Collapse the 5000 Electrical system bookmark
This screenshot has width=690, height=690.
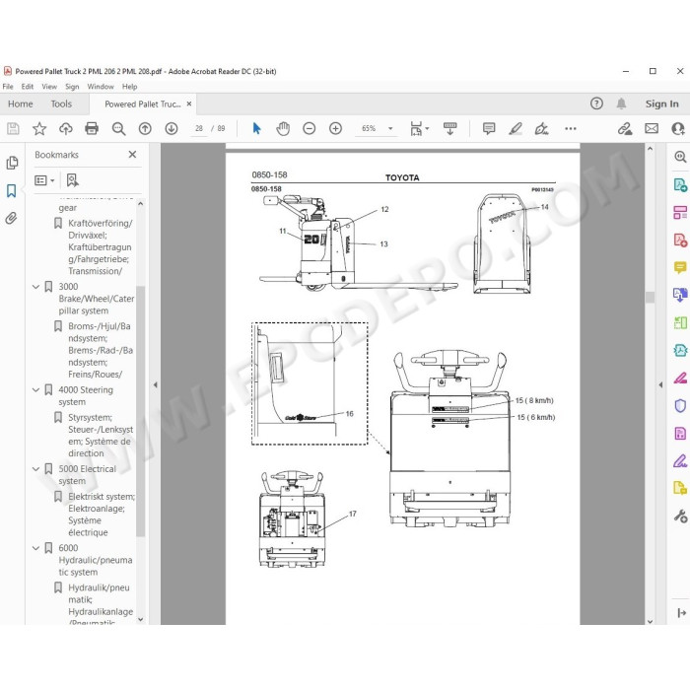click(x=36, y=469)
